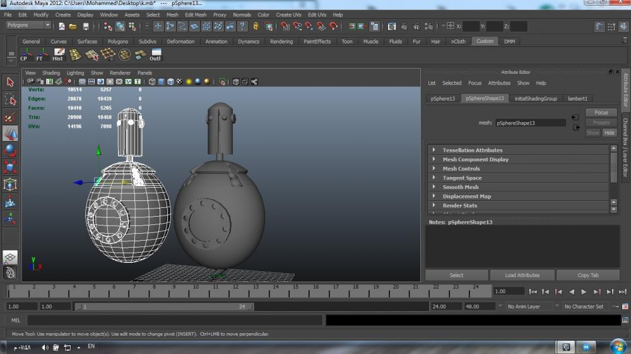Click the Hist shelf icon
631x354 pixels.
coord(58,55)
